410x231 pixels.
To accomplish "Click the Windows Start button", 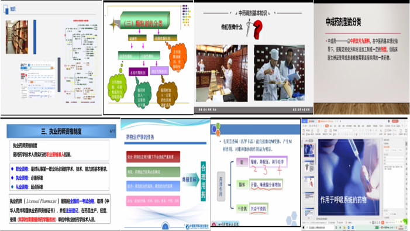I will tap(304, 228).
